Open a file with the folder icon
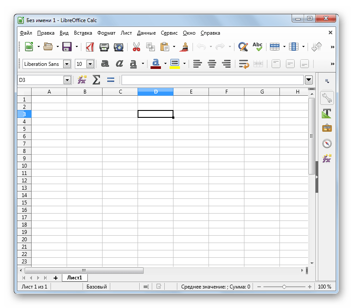Viewport: 353px width, 308px height. click(x=48, y=47)
